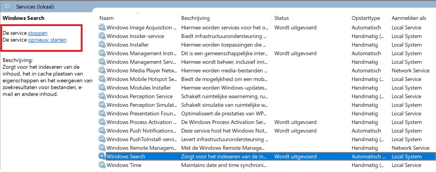Click the Windows Perception Service gear icon

tap(102, 97)
